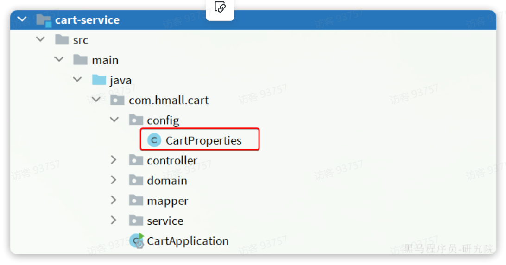Expand the controller package
The width and height of the screenshot is (506, 265).
(x=113, y=160)
